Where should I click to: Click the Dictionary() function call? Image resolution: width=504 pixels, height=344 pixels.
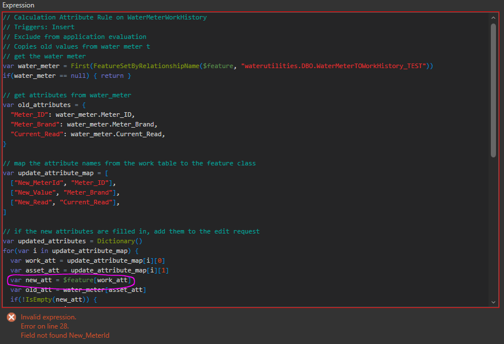pyautogui.click(x=115, y=241)
